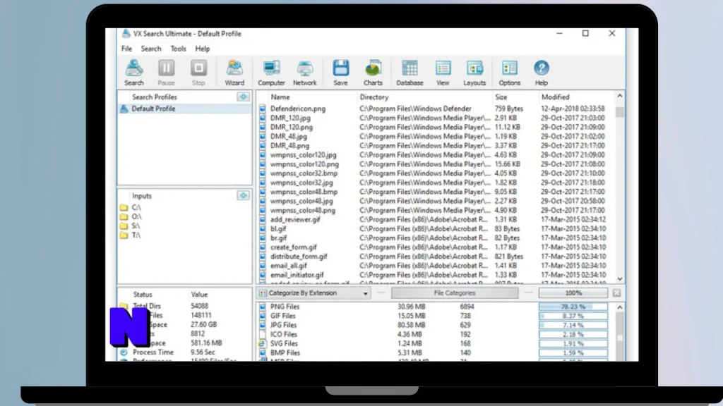Start a search with the Search toolbar icon
723x406 pixels.
(133, 73)
